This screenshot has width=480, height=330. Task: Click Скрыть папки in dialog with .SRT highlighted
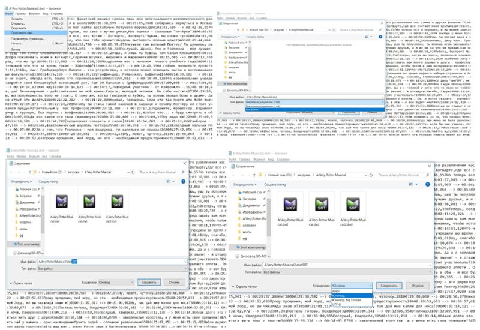[x=21, y=283]
